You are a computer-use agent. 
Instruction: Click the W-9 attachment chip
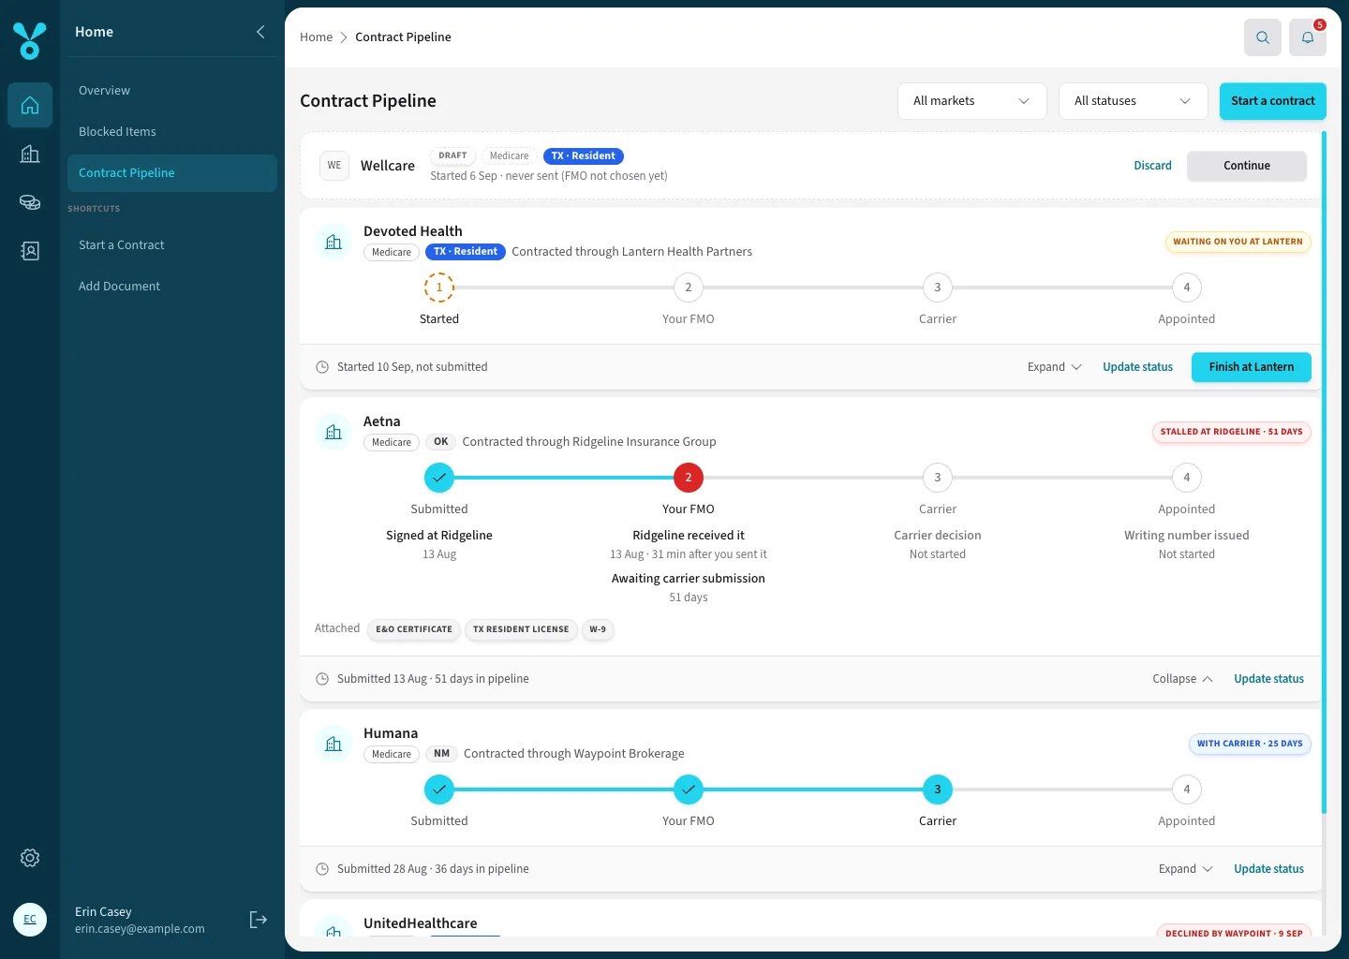[598, 629]
